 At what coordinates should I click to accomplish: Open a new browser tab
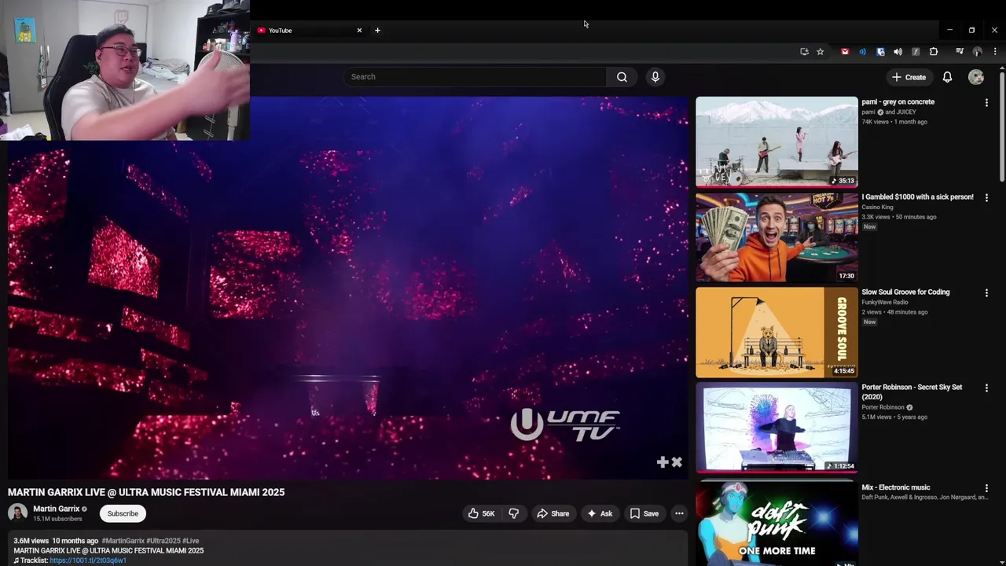377,31
